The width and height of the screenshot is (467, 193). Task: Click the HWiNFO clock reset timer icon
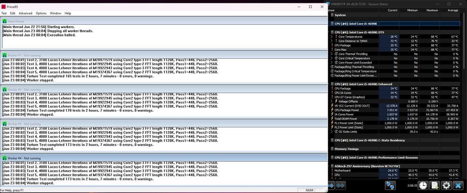point(423,186)
